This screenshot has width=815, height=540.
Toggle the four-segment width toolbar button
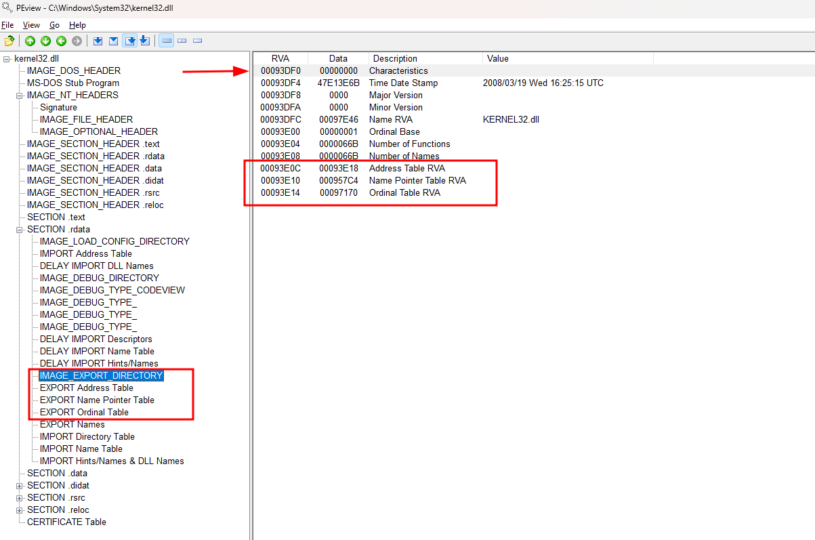(x=167, y=41)
